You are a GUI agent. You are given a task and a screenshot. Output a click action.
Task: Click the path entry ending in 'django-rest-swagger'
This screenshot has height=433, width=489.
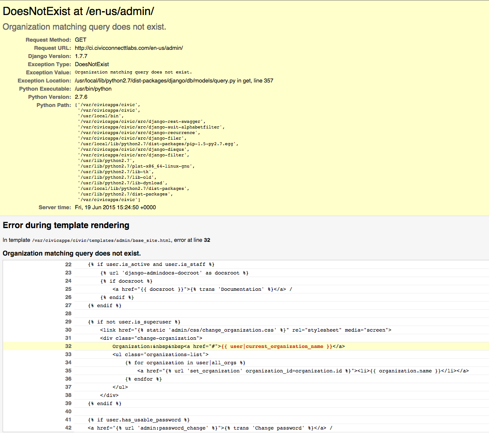(x=142, y=122)
